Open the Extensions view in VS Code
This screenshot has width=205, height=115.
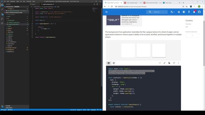tap(2, 23)
